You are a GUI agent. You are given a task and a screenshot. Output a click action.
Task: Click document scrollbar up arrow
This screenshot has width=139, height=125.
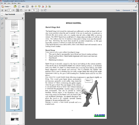138,14
